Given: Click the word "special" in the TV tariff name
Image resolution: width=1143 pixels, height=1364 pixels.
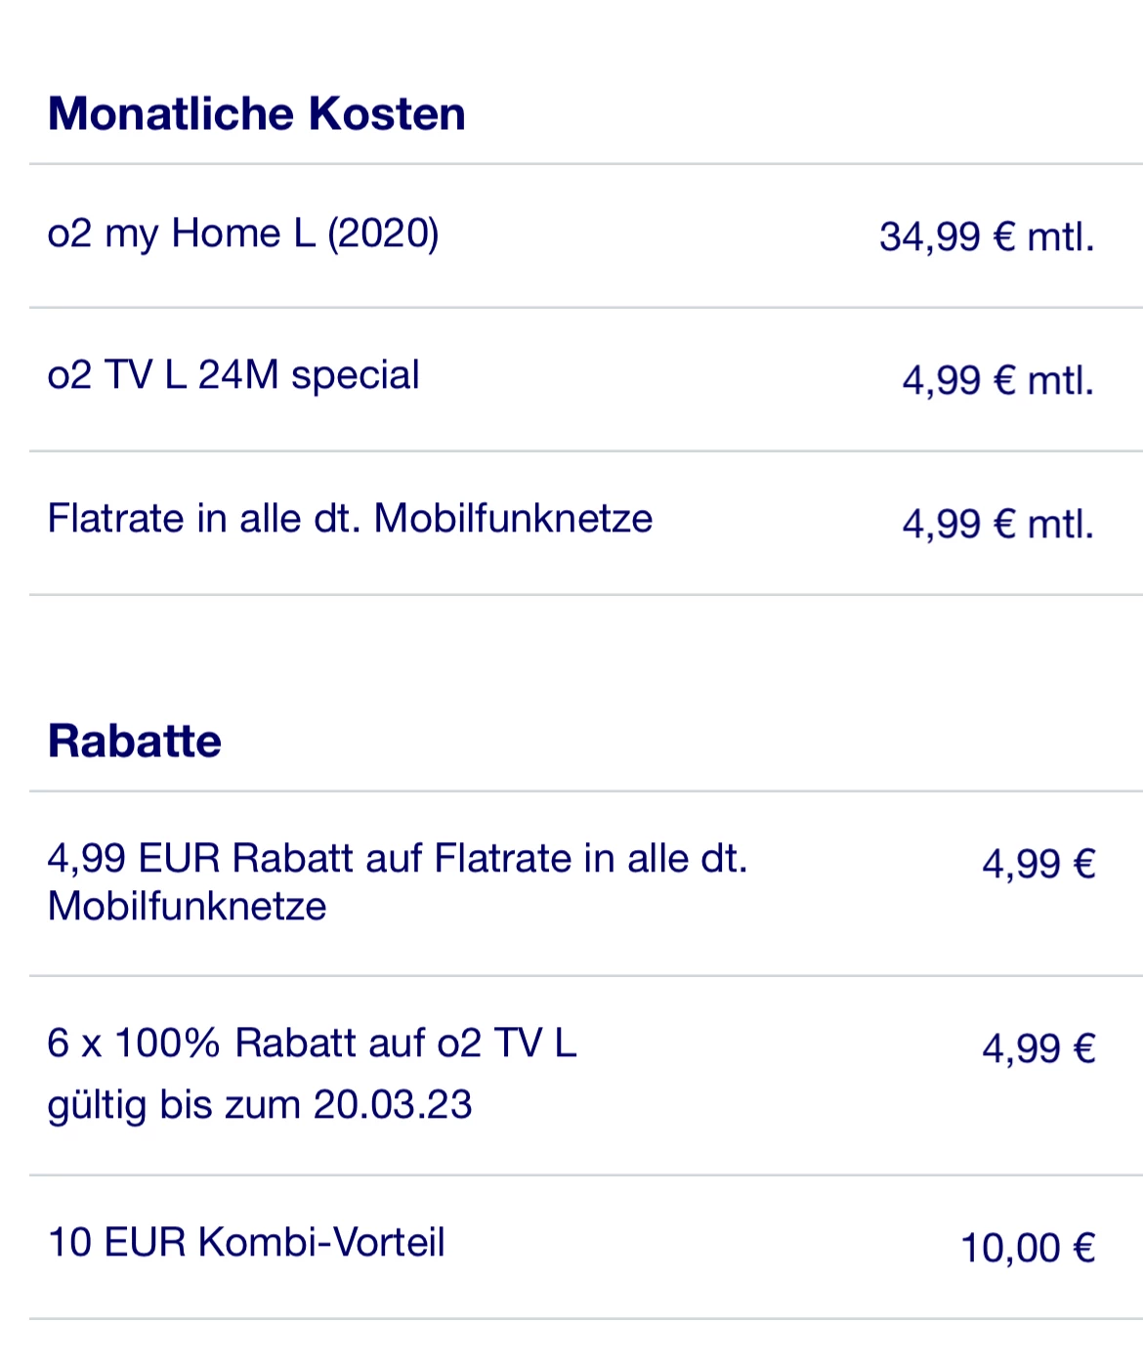Looking at the screenshot, I should [x=355, y=376].
